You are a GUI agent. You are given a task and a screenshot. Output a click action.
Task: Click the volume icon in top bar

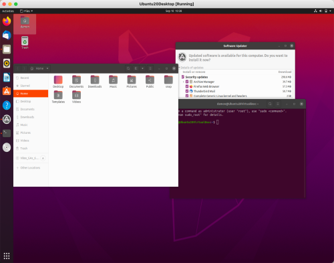(x=321, y=11)
